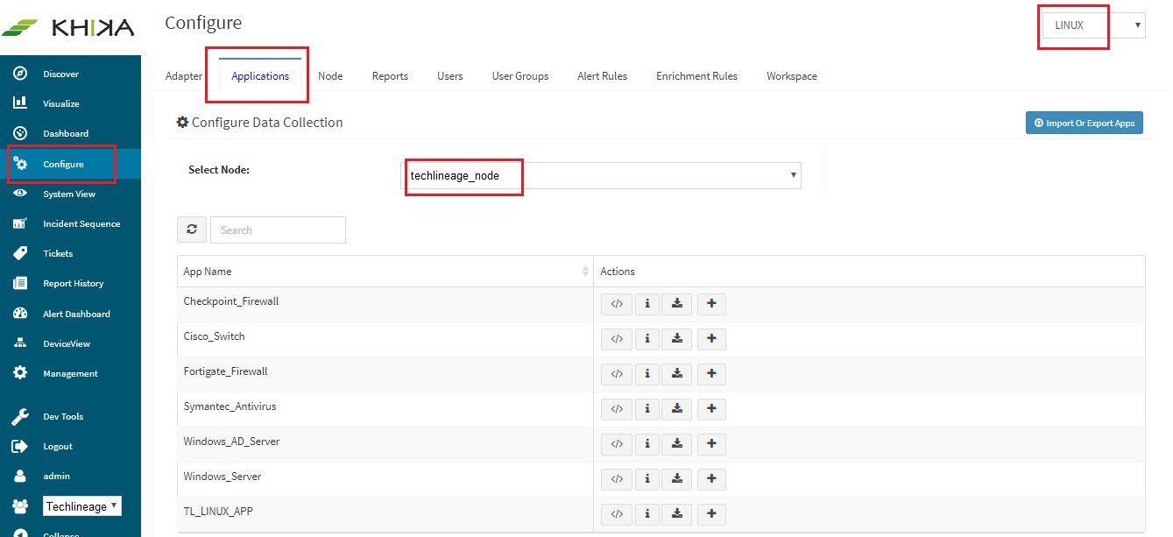Show info for Fortigate_Firewall app
Image resolution: width=1173 pixels, height=537 pixels.
(647, 374)
